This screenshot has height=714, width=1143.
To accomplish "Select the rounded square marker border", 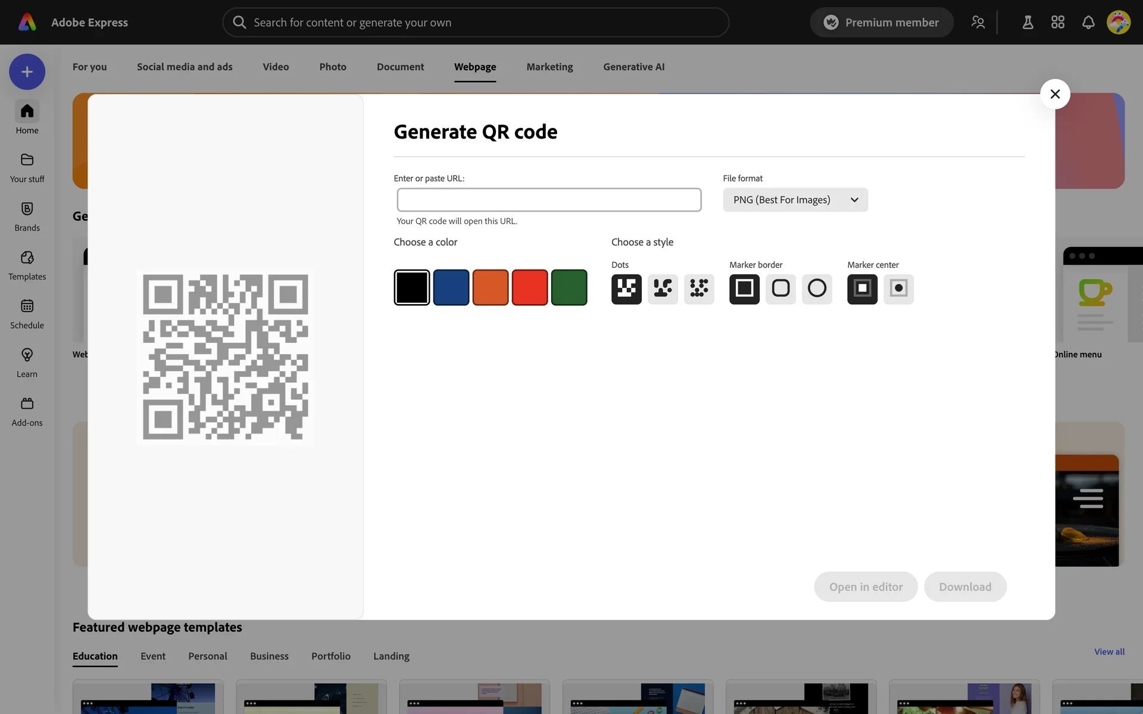I will pyautogui.click(x=780, y=289).
